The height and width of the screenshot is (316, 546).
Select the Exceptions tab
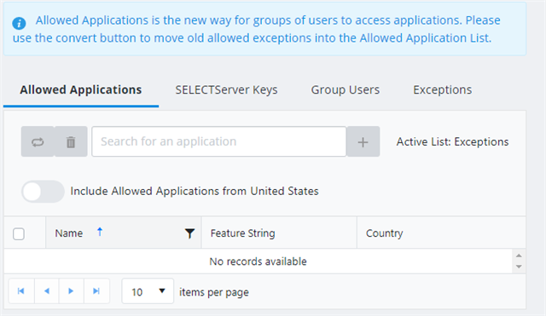442,90
